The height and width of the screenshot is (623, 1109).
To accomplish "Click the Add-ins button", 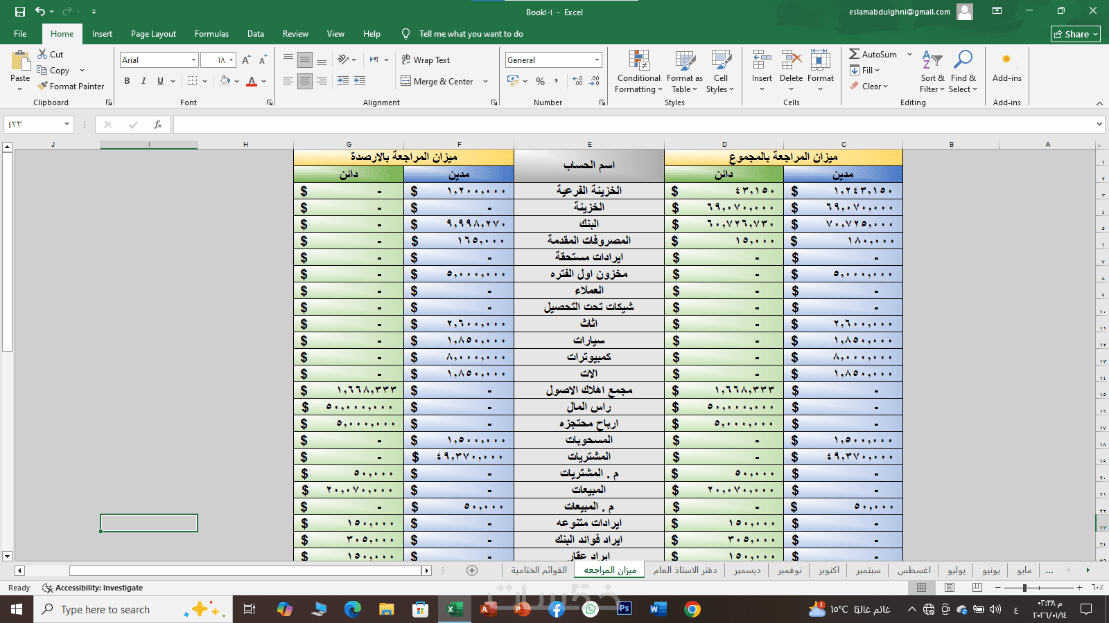I will point(1006,67).
